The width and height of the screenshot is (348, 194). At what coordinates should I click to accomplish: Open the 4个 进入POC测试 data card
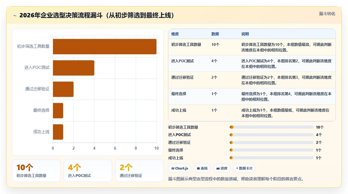pyautogui.click(x=88, y=170)
